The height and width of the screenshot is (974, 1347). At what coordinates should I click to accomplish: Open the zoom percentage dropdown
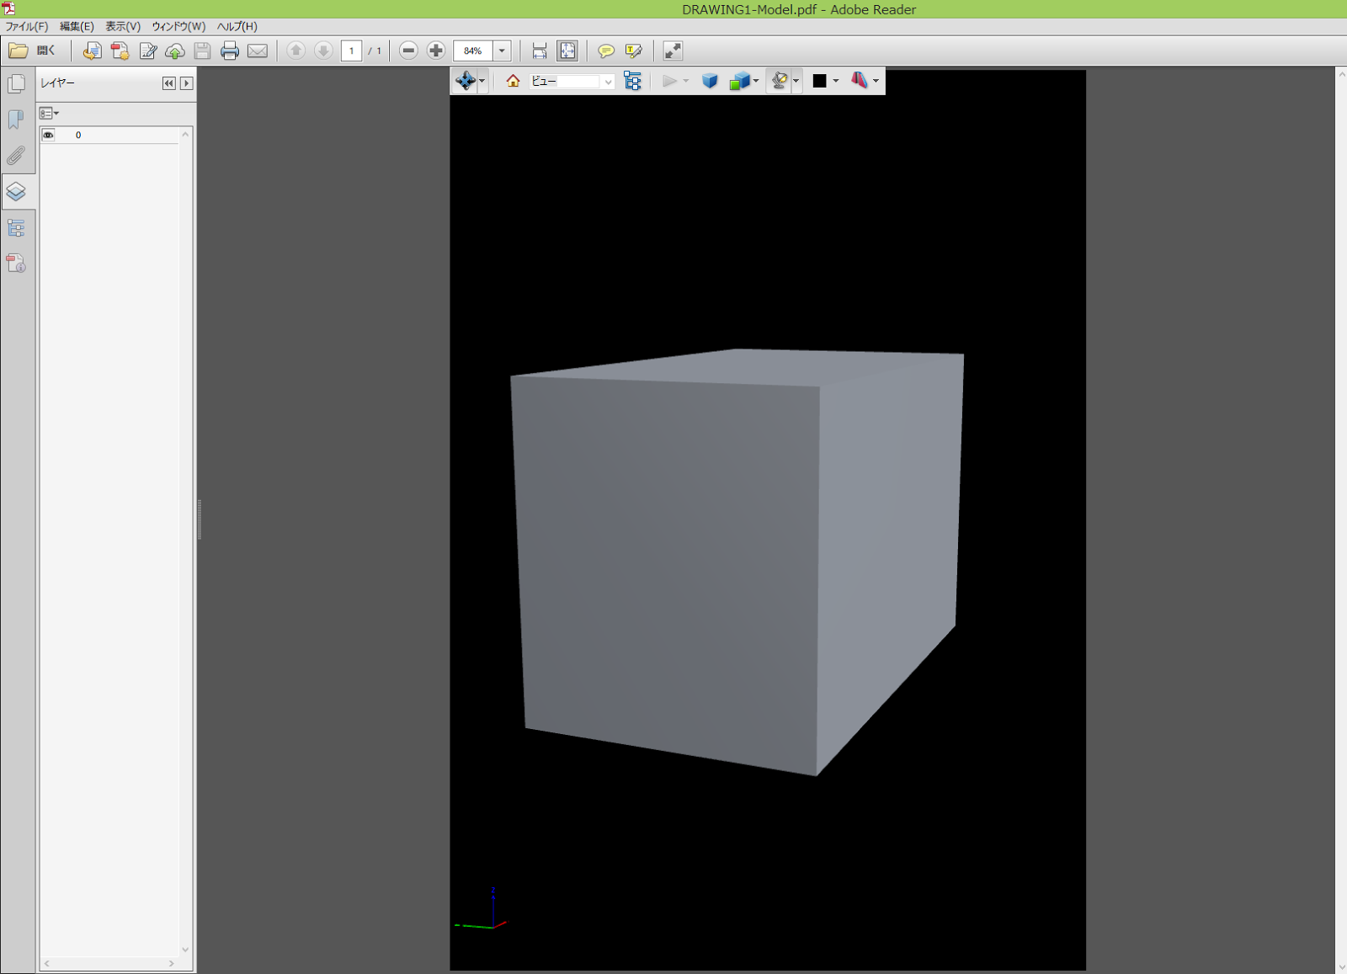(x=501, y=51)
